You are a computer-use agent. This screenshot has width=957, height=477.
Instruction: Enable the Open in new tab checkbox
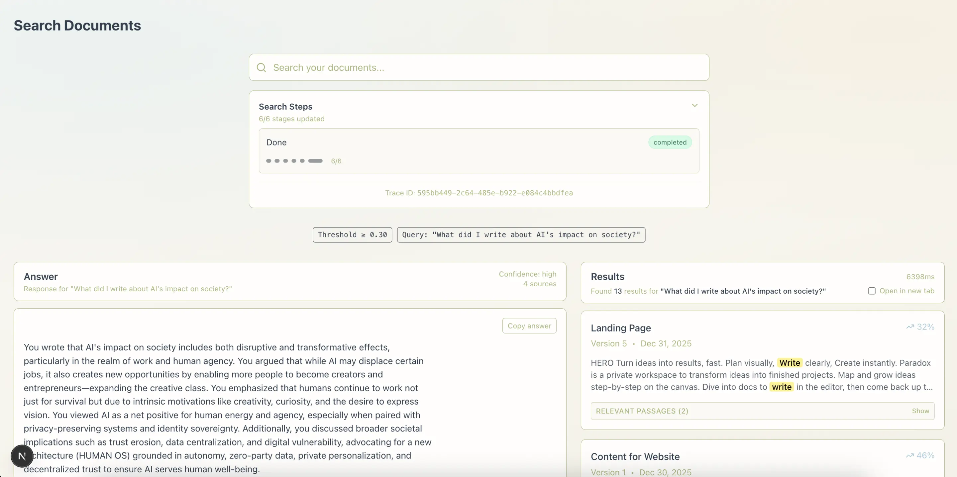[872, 291]
